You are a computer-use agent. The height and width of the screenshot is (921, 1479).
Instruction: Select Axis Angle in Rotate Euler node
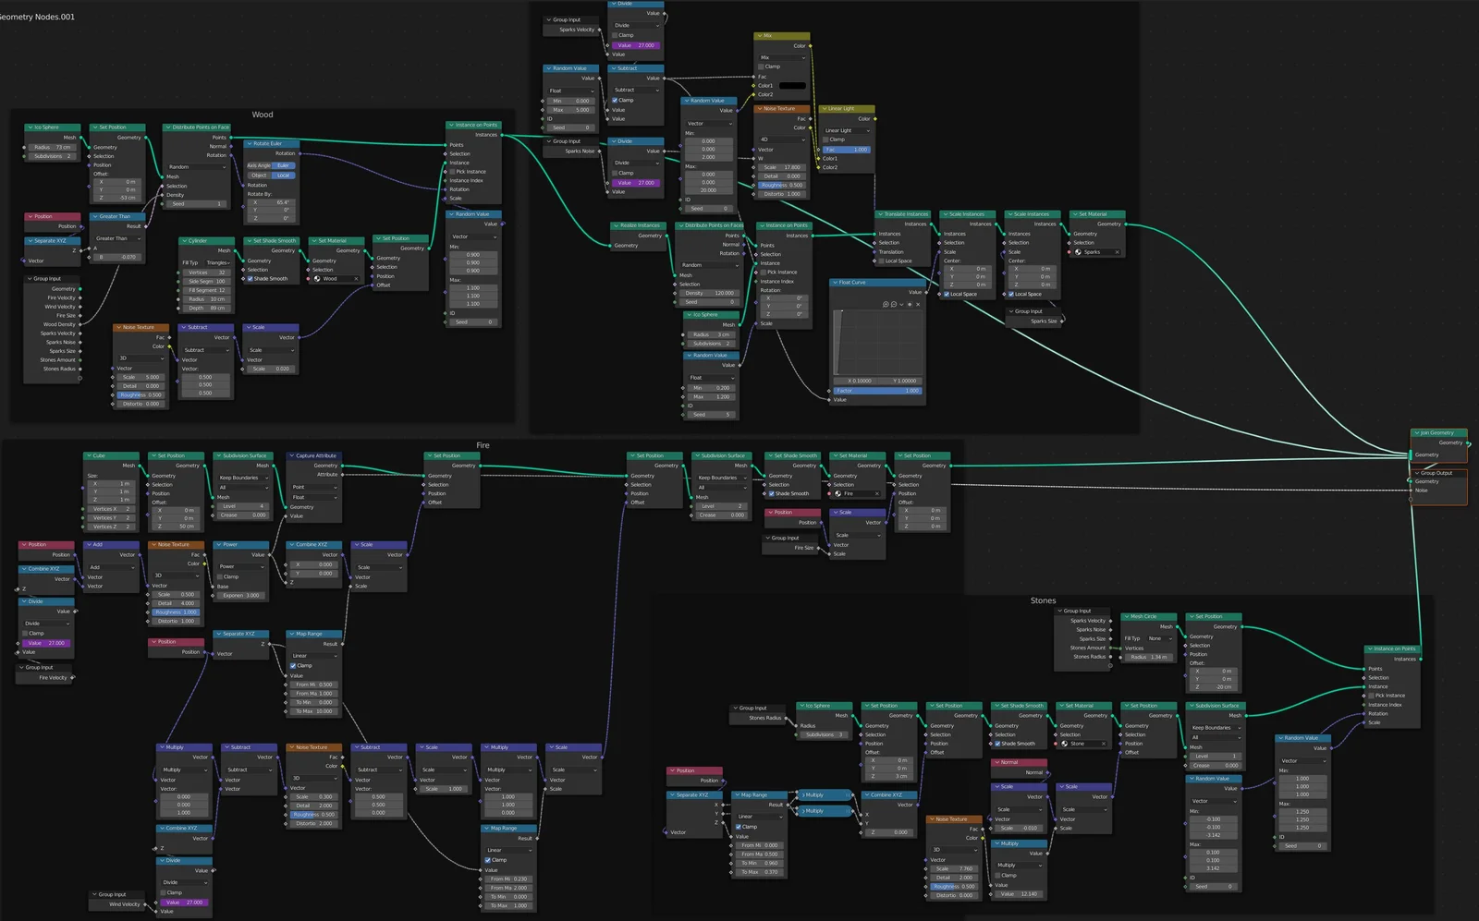pyautogui.click(x=259, y=165)
